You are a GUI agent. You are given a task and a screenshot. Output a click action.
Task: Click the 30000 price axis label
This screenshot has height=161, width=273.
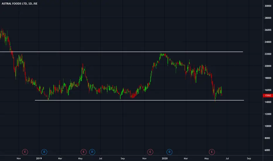click(x=268, y=6)
